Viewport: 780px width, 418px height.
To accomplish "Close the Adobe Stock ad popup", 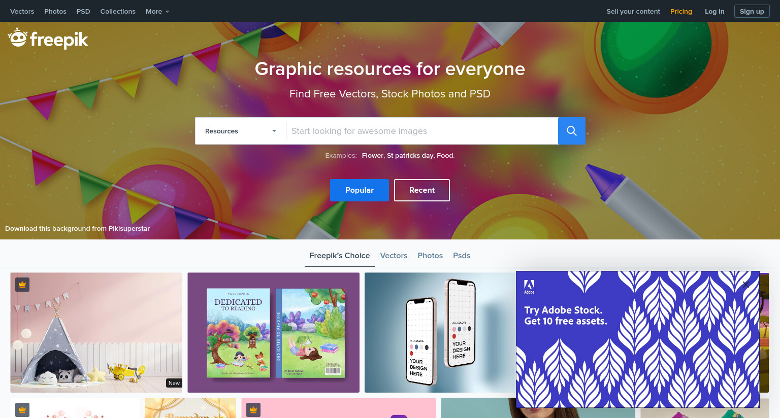I will (x=745, y=285).
